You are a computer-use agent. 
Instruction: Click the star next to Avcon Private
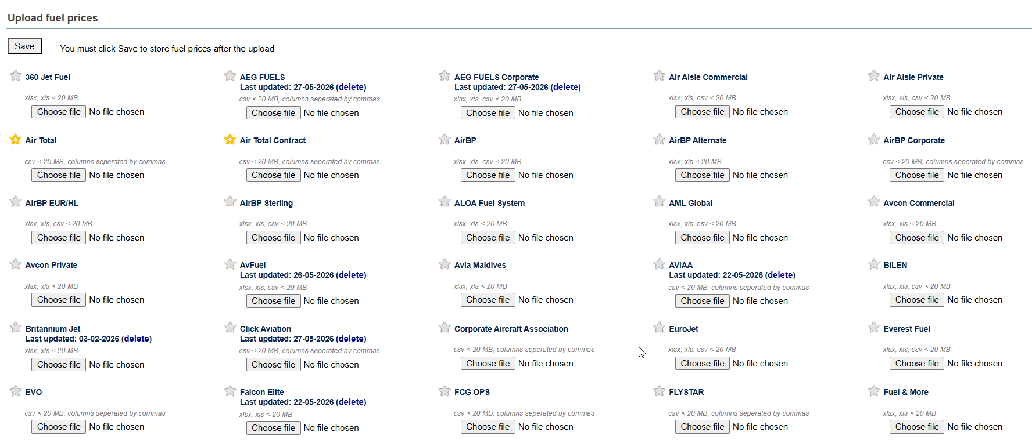[16, 264]
